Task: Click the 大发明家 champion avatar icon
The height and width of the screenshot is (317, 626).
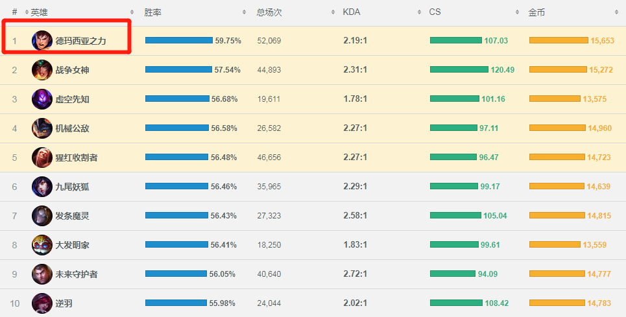Action: 42,245
